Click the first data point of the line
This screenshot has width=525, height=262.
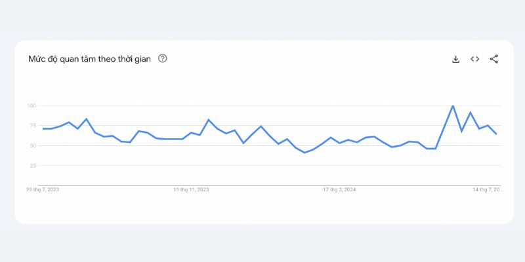(x=43, y=128)
